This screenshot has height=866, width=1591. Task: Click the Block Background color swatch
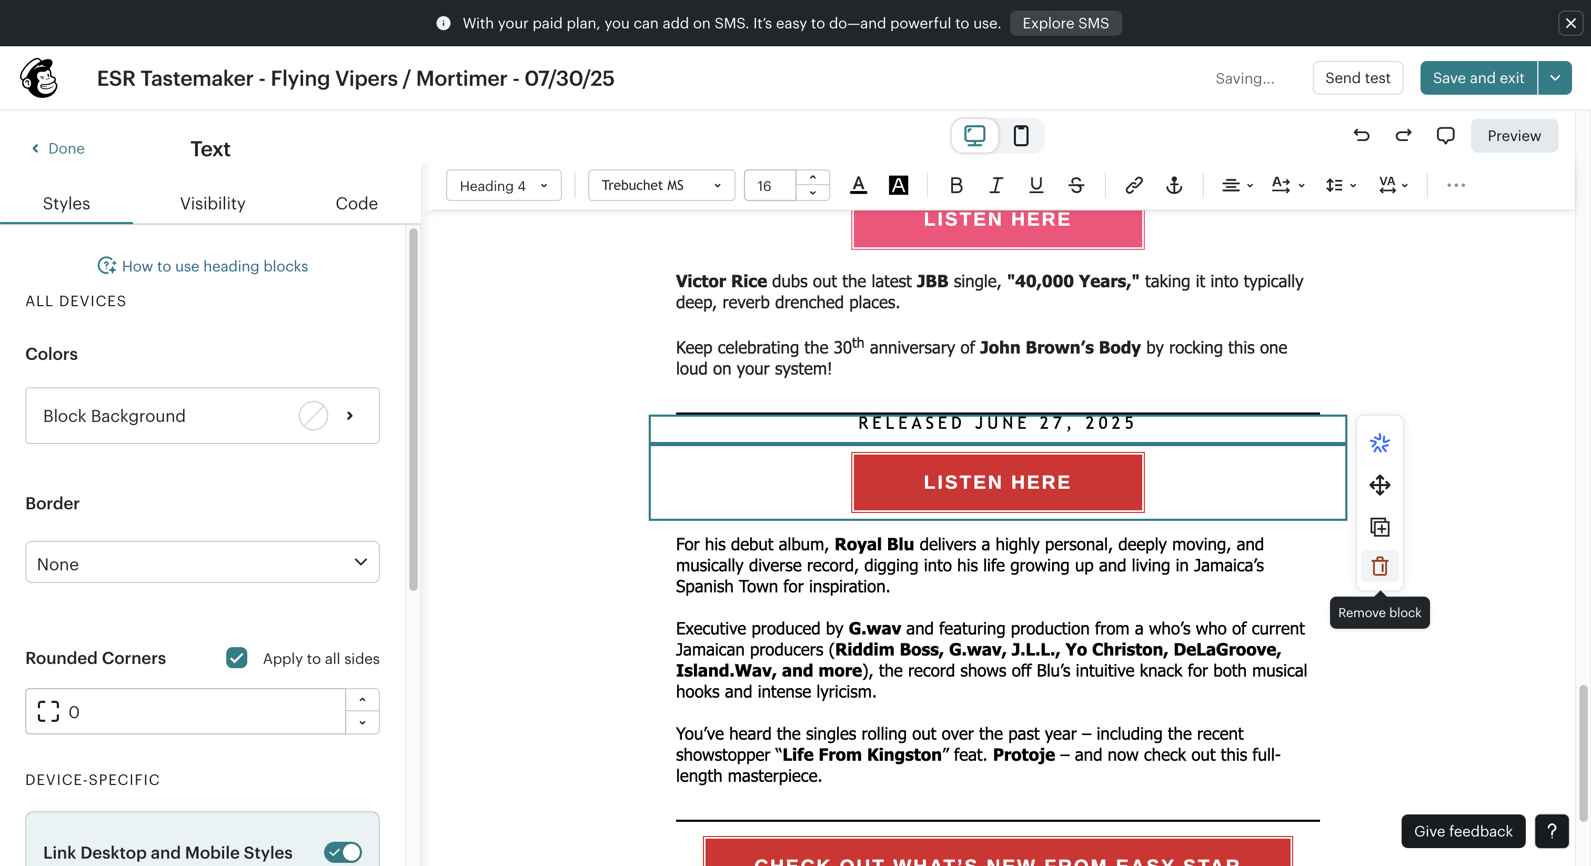[x=313, y=416]
